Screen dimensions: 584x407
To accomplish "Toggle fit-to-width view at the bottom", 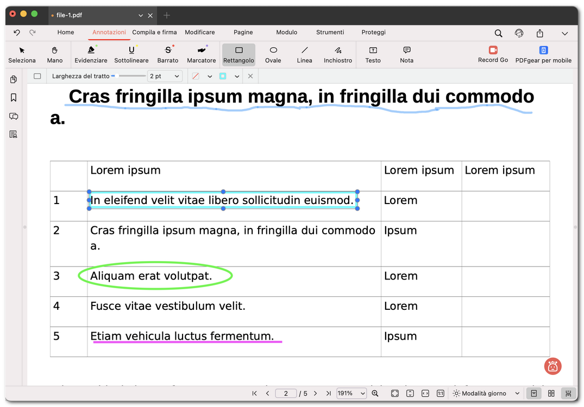I will [424, 393].
